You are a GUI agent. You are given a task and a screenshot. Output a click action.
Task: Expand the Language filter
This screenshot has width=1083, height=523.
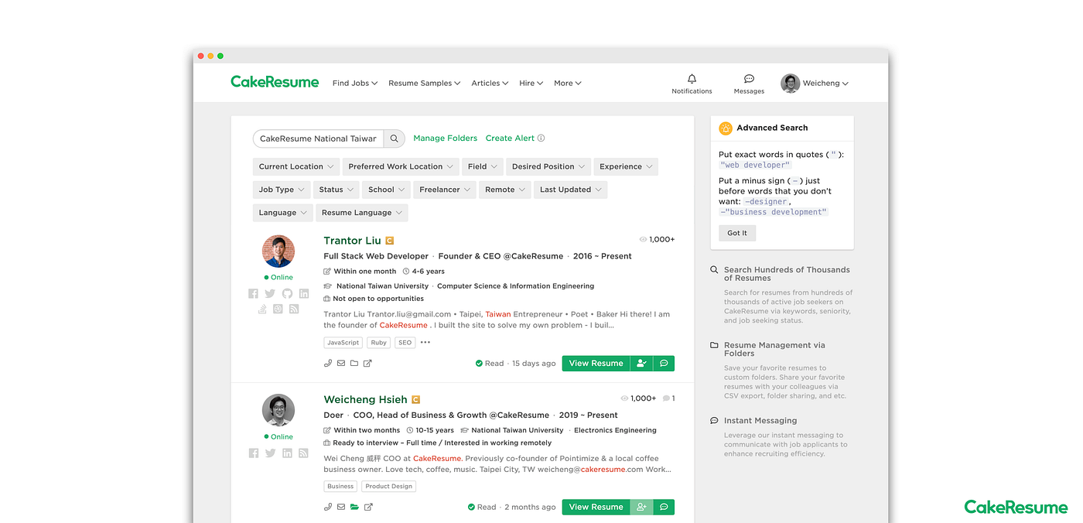283,213
